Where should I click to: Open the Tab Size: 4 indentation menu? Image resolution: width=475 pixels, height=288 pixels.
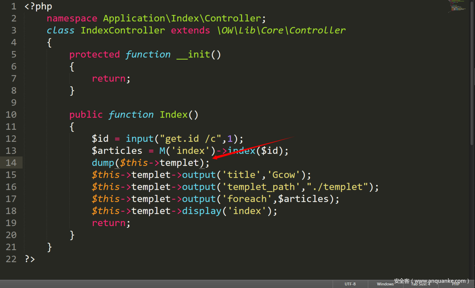click(x=420, y=284)
